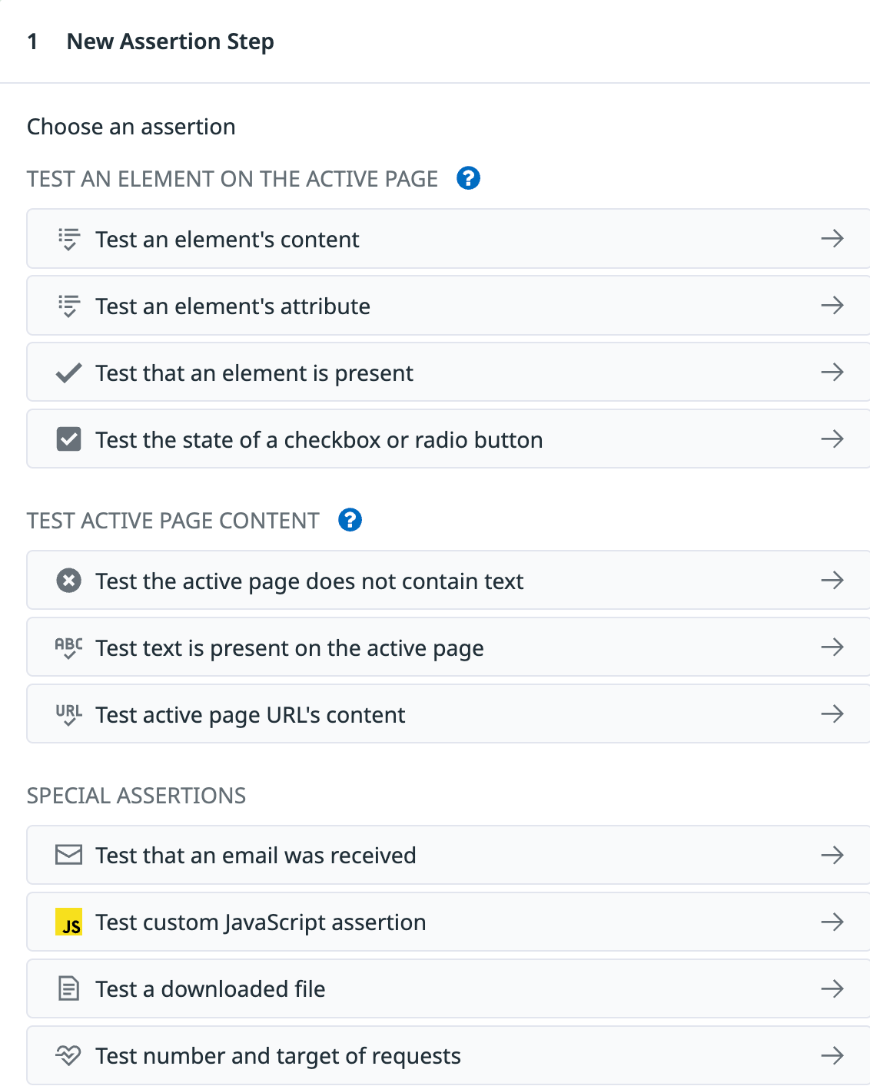Click the list-check icon for element's attribute
This screenshot has width=870, height=1086.
69,306
